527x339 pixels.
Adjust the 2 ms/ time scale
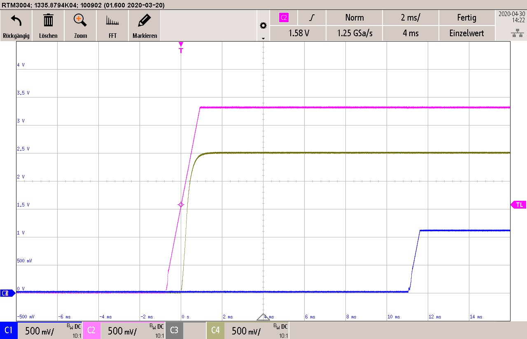point(410,18)
